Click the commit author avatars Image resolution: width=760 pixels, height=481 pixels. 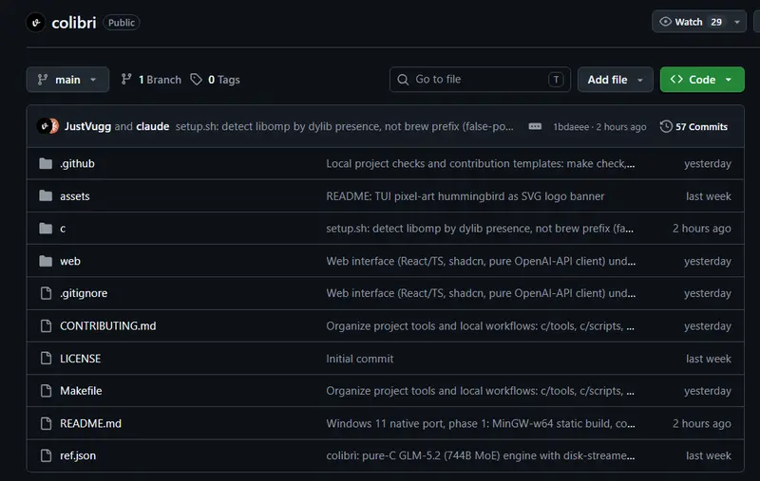47,126
